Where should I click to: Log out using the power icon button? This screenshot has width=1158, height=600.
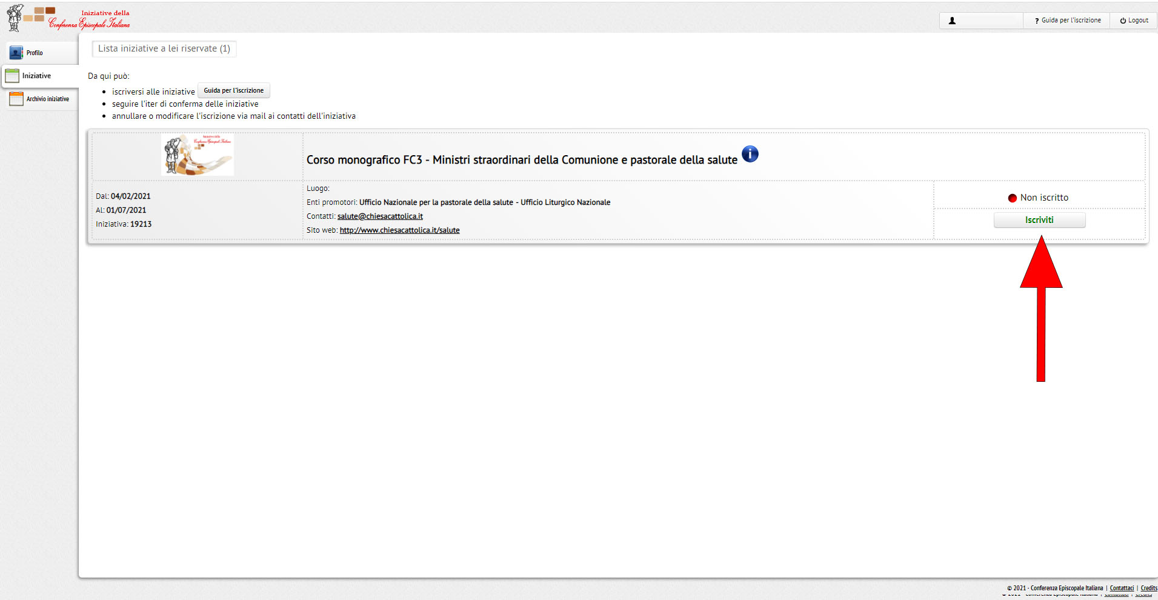click(1133, 21)
